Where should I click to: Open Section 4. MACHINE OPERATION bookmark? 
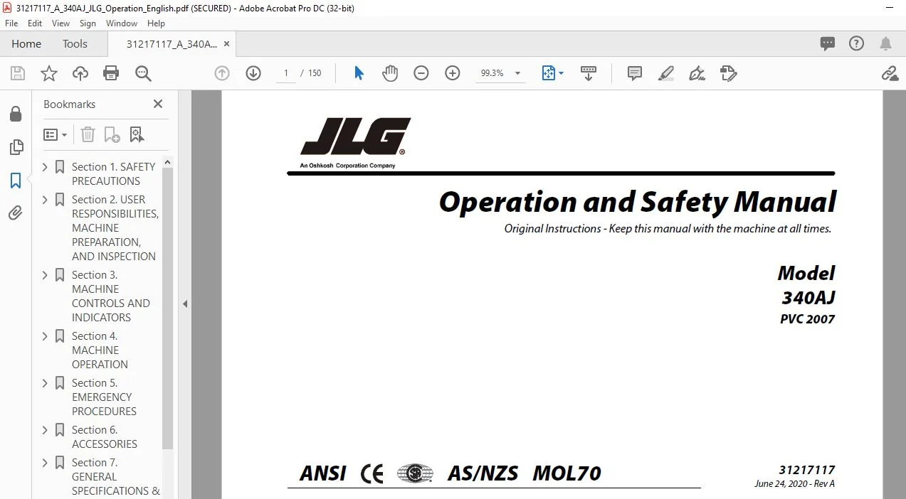100,350
